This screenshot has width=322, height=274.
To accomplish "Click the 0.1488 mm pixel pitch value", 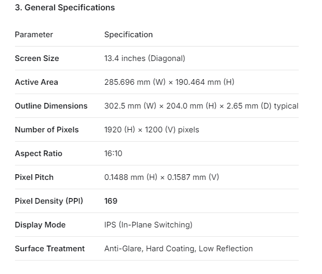I will point(162,177).
